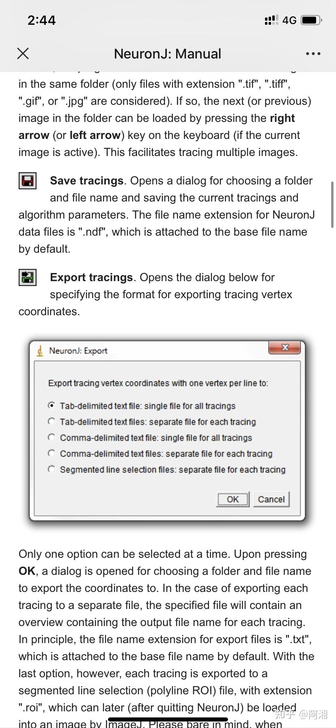The width and height of the screenshot is (336, 728).
Task: Select tab-delimited separate file for each tracing
Action: [52, 421]
